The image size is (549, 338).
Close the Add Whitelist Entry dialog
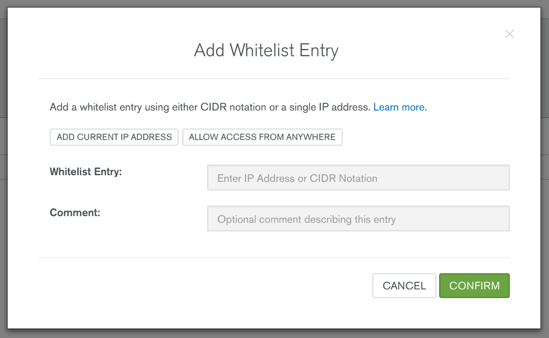[x=510, y=34]
